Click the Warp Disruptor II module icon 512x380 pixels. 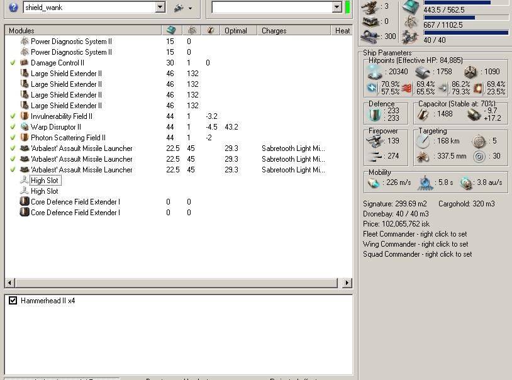(25, 127)
